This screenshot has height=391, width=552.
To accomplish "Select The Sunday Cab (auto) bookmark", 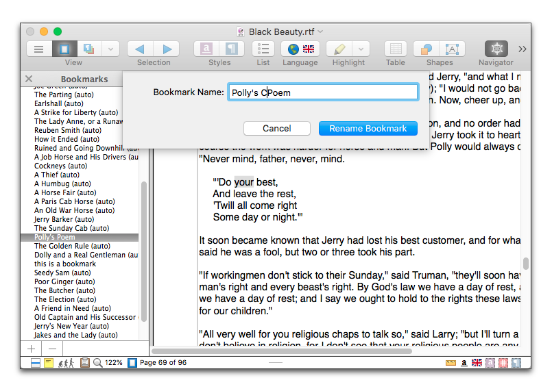I will [x=72, y=228].
